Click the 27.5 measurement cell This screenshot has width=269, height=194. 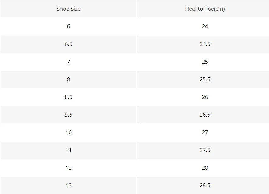205,150
